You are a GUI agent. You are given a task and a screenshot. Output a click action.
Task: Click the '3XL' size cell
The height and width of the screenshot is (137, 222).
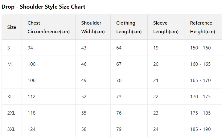point(11,129)
